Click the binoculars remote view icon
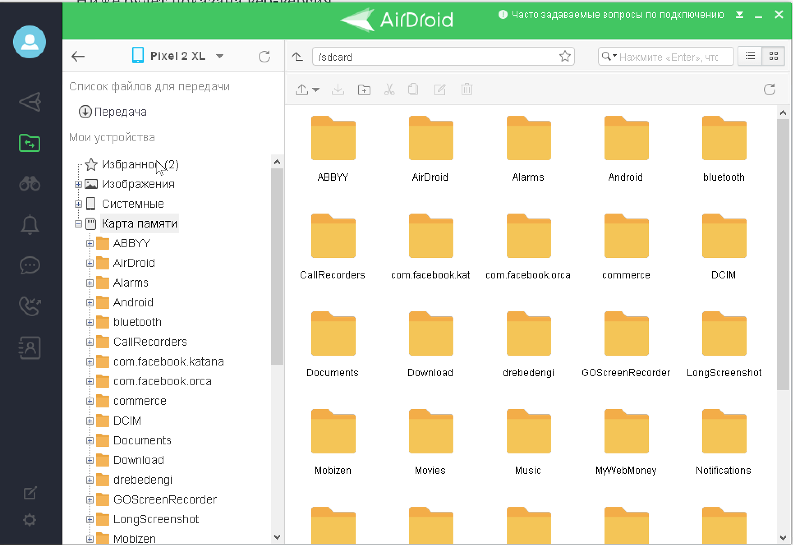The height and width of the screenshot is (545, 793). coord(30,183)
